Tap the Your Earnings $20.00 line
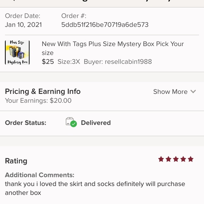 (x=38, y=101)
